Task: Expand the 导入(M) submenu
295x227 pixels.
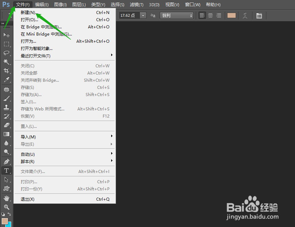Action: pos(64,137)
